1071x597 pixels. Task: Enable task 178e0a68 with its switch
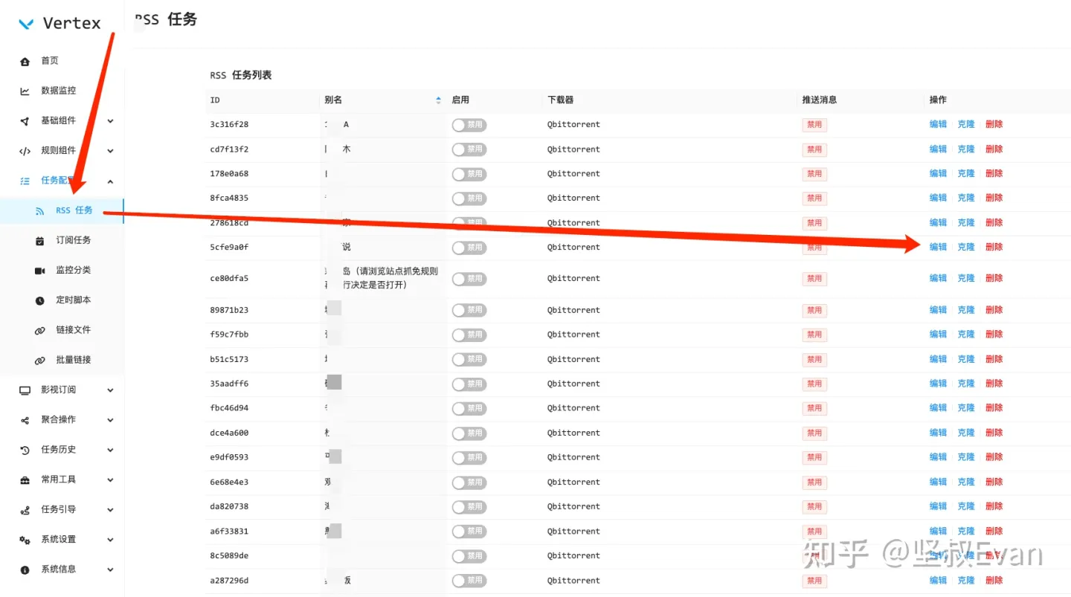pos(469,174)
